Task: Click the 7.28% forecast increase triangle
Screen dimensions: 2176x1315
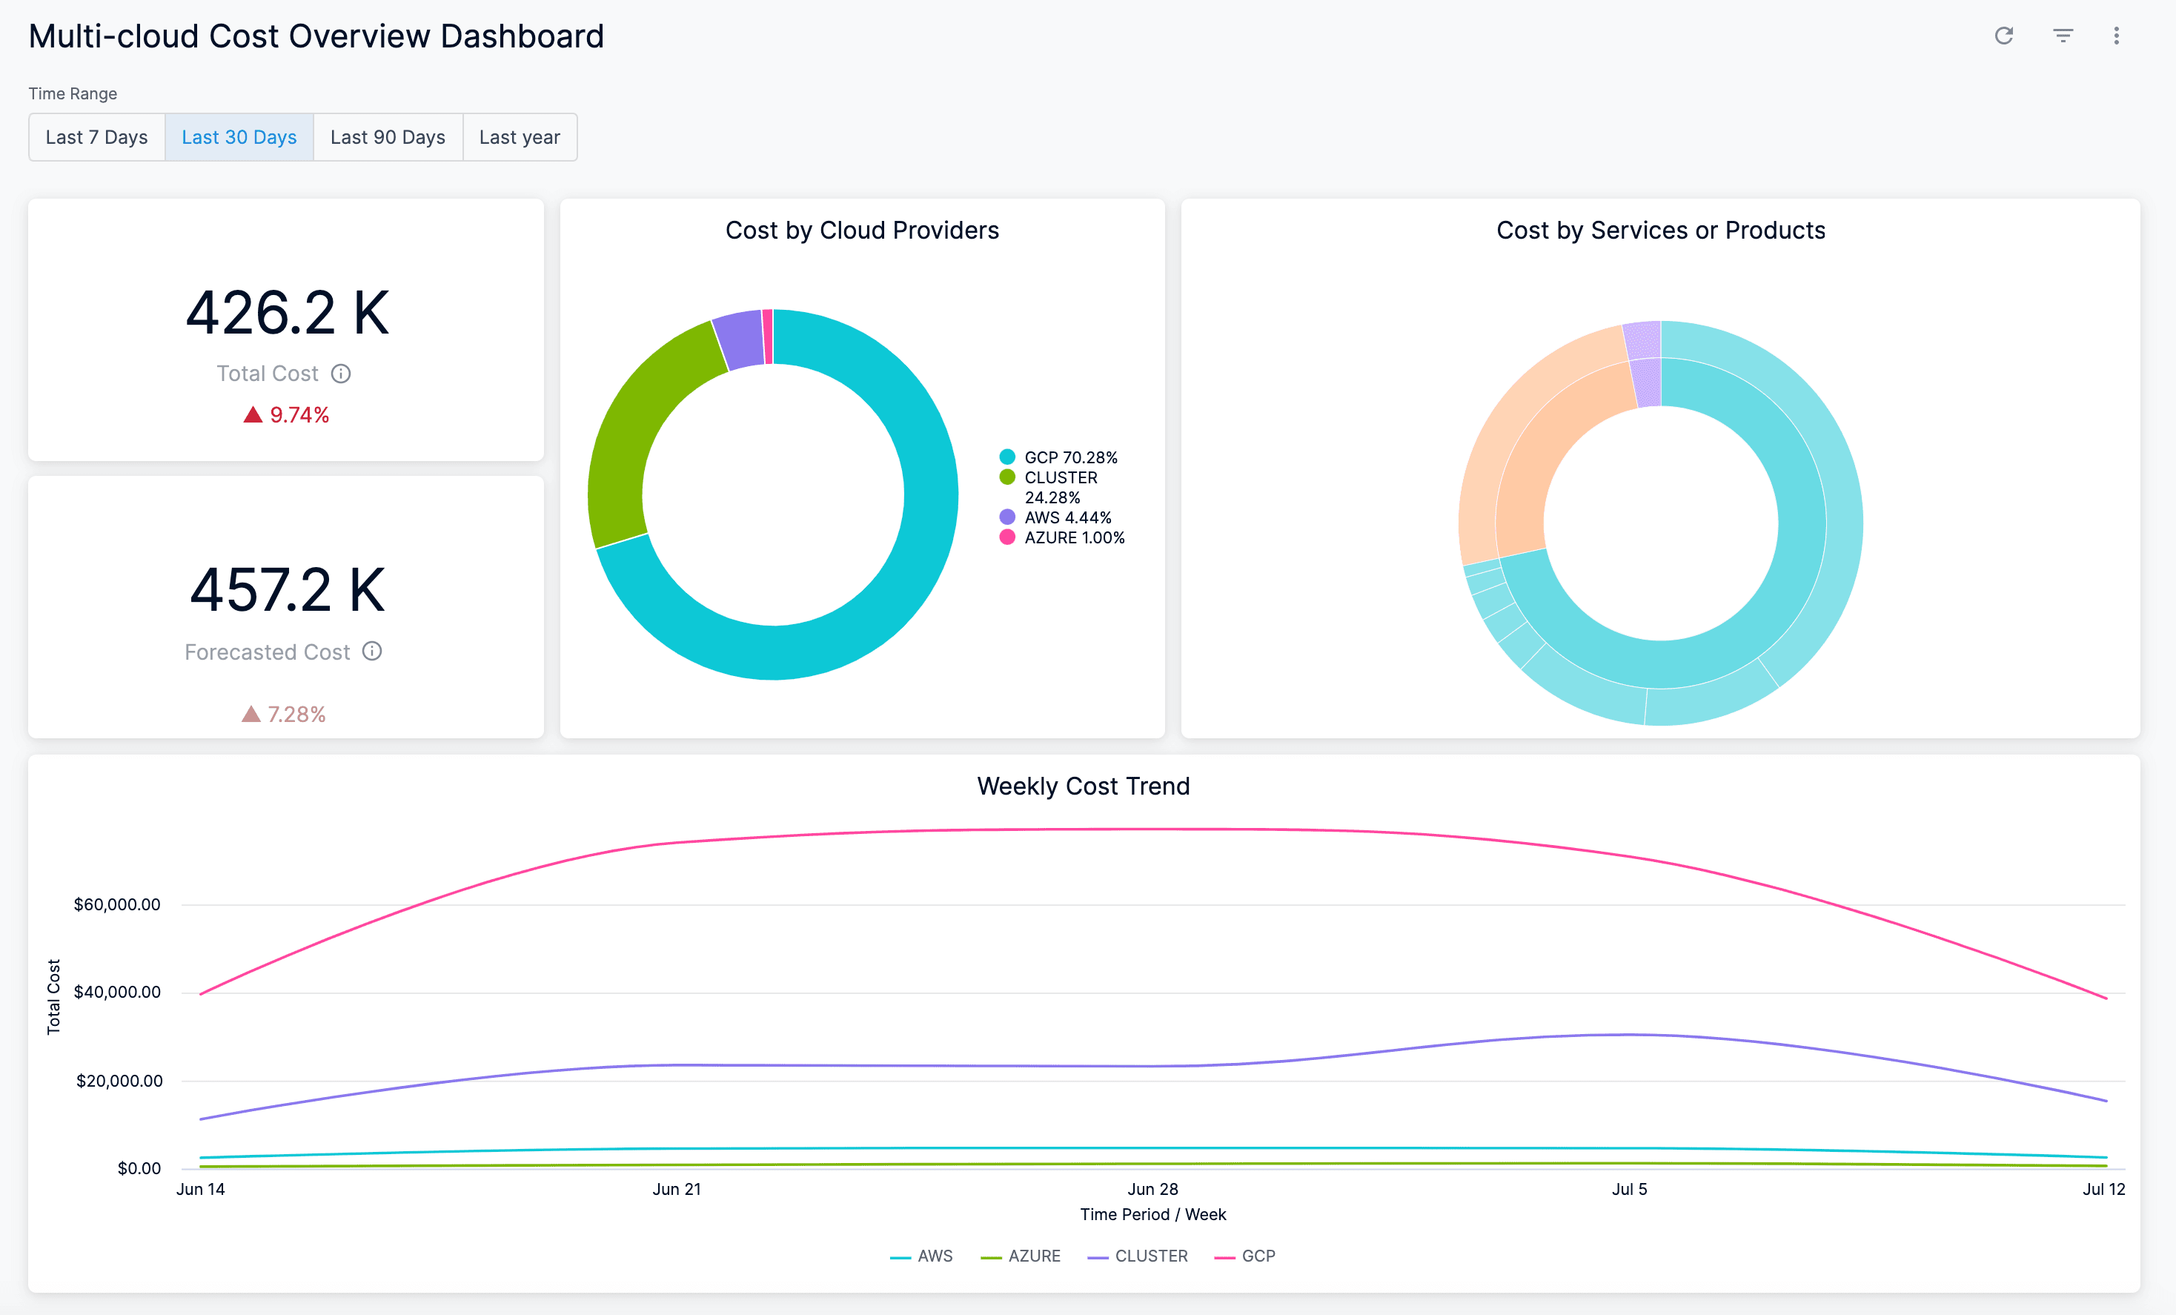Action: point(251,714)
